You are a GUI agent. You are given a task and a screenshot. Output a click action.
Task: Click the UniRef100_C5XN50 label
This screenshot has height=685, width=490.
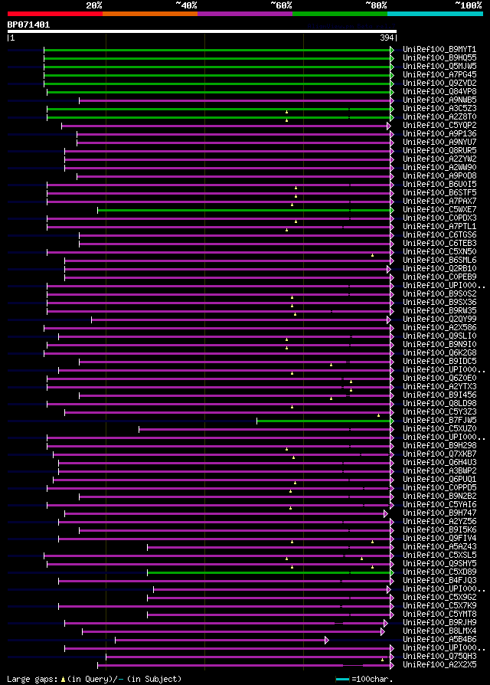coord(439,252)
